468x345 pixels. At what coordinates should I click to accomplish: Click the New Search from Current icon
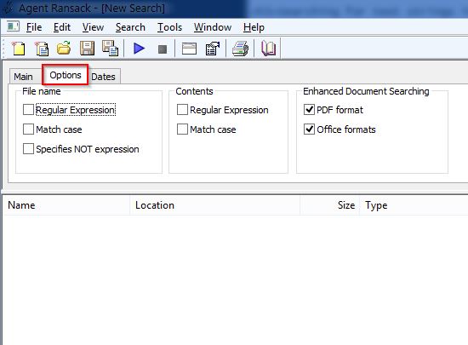pyautogui.click(x=41, y=49)
